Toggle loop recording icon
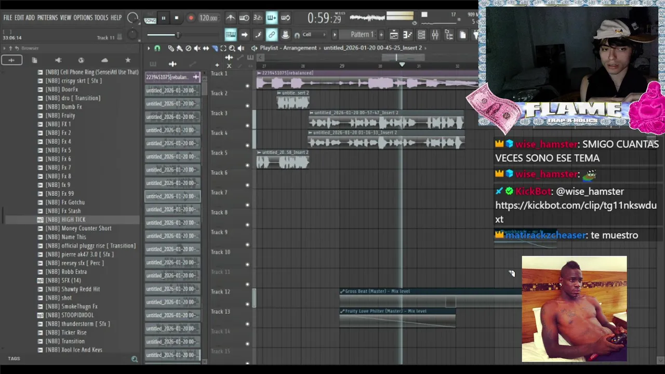Screen dimensions: 665x374 point(285,18)
